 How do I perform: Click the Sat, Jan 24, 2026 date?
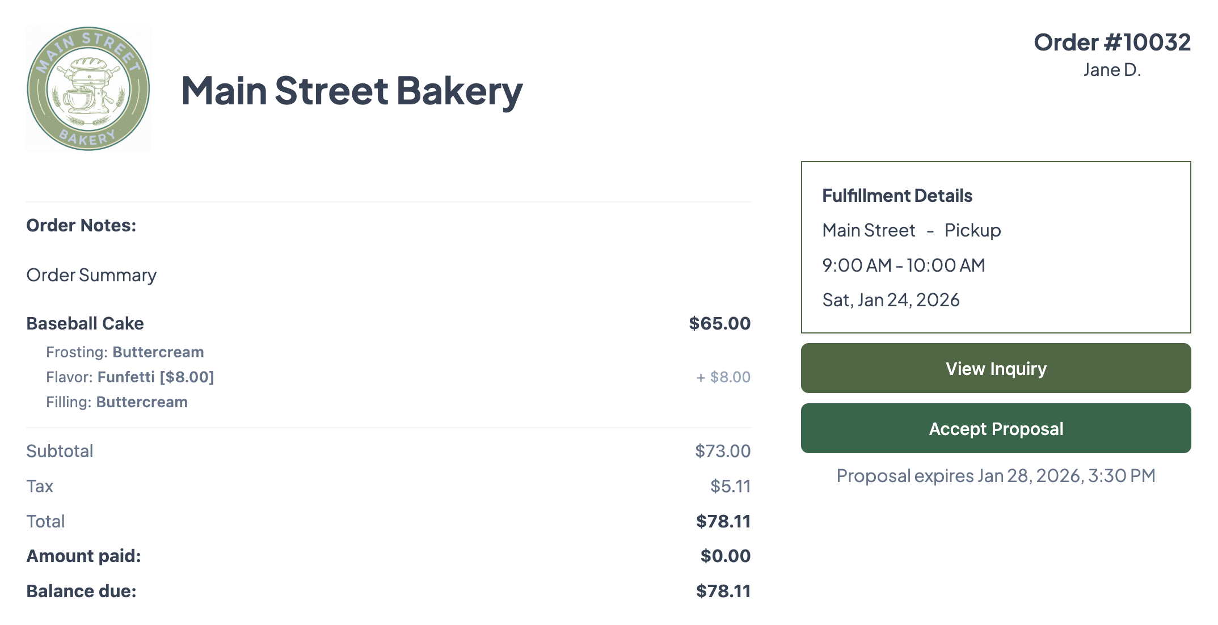pos(891,299)
